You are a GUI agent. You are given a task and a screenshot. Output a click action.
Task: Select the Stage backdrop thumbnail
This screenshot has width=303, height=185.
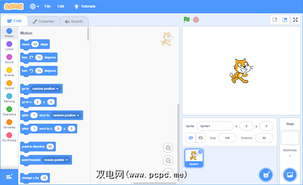290,138
